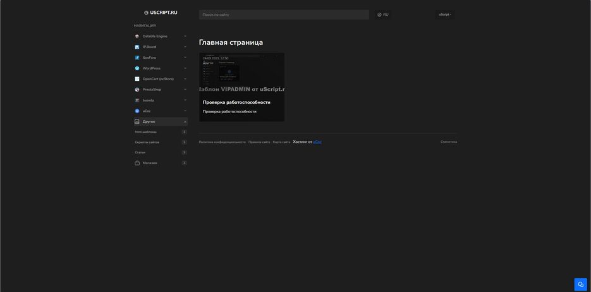Open 'Политика конфиденциальности' footer link
591x292 pixels.
pyautogui.click(x=222, y=142)
